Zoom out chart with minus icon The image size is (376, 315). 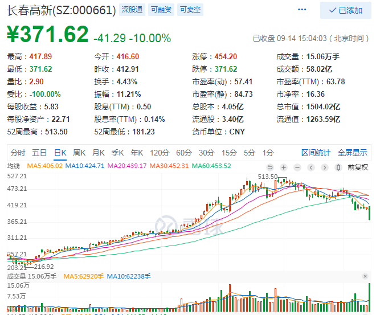click(297, 167)
